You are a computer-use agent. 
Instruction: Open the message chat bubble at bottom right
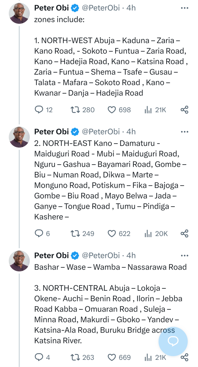click(173, 341)
